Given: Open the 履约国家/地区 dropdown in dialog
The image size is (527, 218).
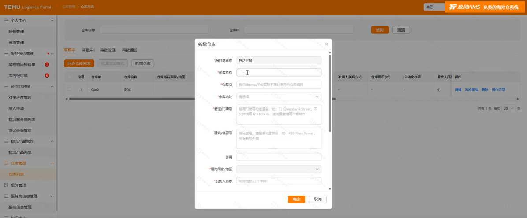Looking at the screenshot, I should click(278, 169).
